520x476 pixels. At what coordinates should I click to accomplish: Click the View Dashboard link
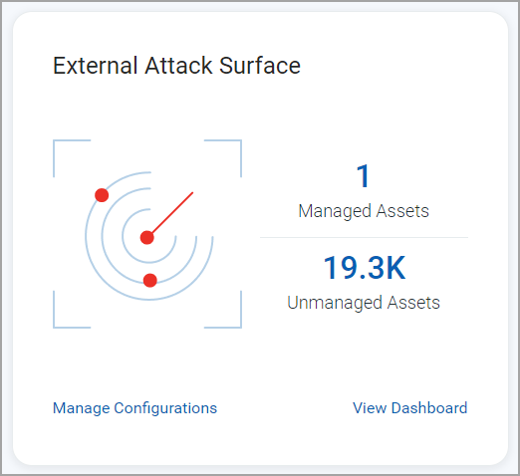pyautogui.click(x=410, y=408)
